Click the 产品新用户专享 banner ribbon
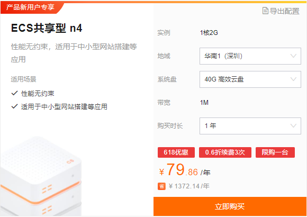Viewport: 307px width, 217px height. click(30, 7)
